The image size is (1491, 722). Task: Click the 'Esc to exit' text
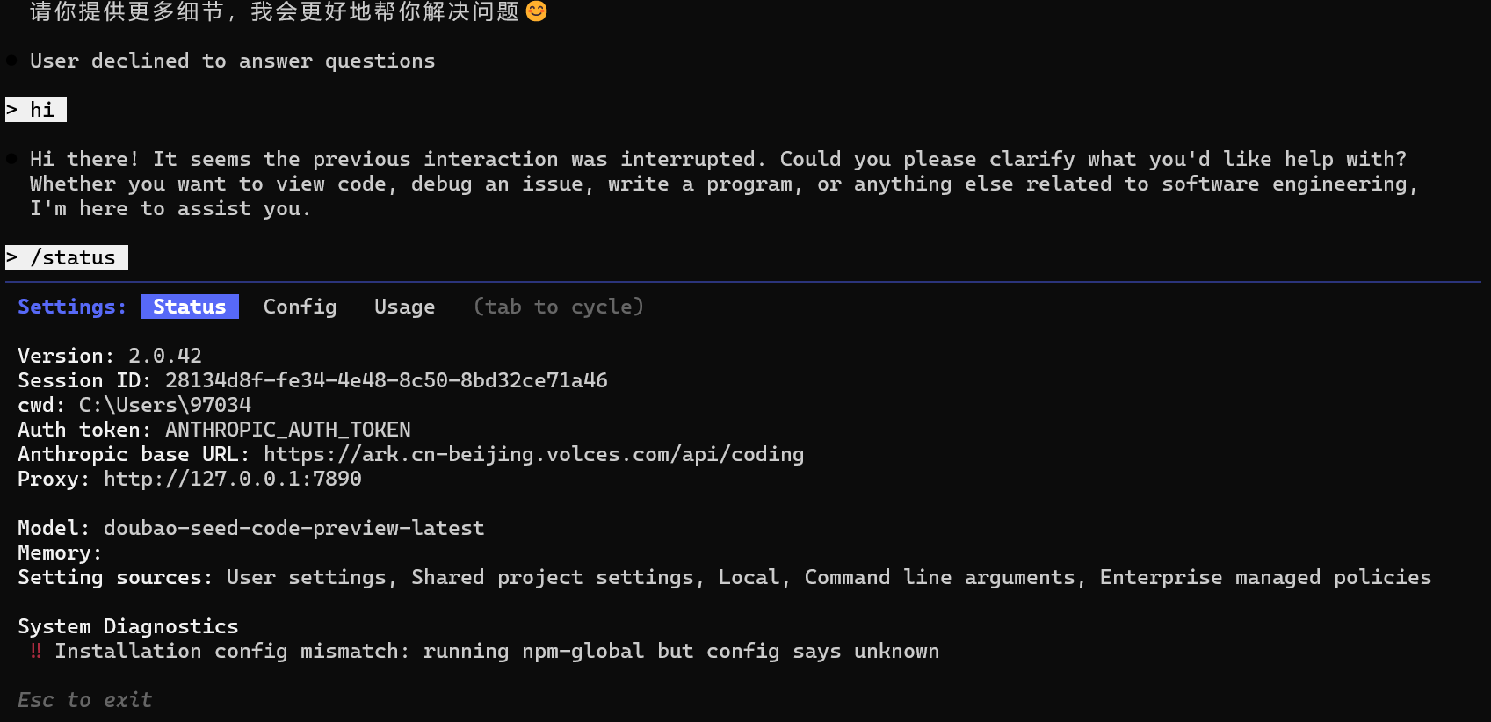[84, 699]
